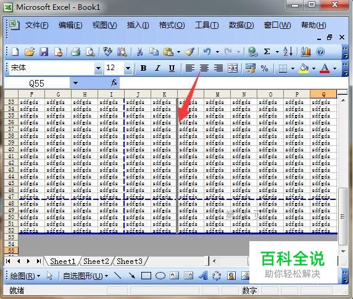Viewport: 353px width, 299px height.
Task: Insert a text box tool
Action: pos(175,276)
